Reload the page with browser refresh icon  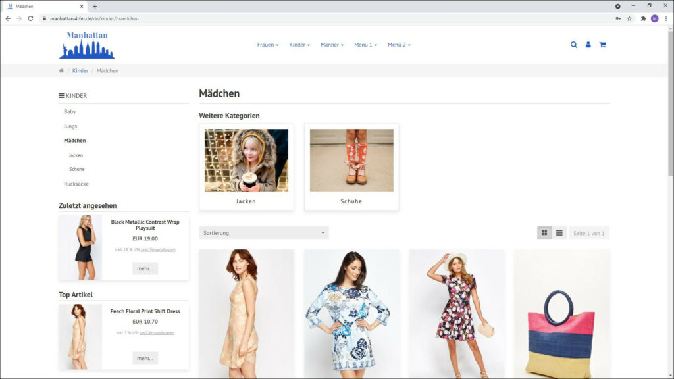tap(30, 18)
